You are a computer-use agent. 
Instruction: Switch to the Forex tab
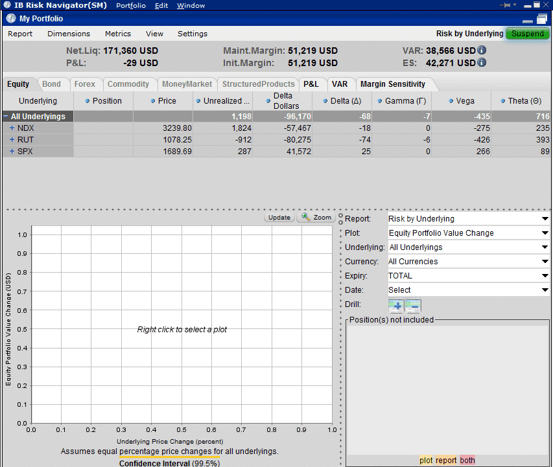pyautogui.click(x=85, y=84)
